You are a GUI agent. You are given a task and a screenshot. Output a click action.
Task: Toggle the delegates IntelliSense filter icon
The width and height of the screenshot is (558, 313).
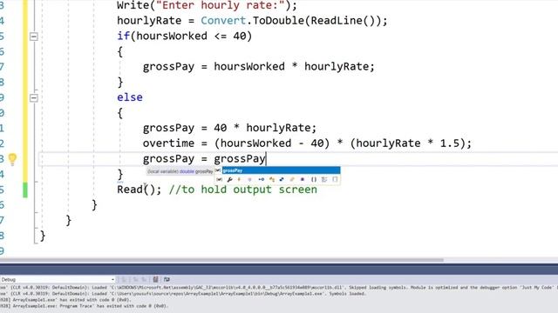pyautogui.click(x=303, y=179)
